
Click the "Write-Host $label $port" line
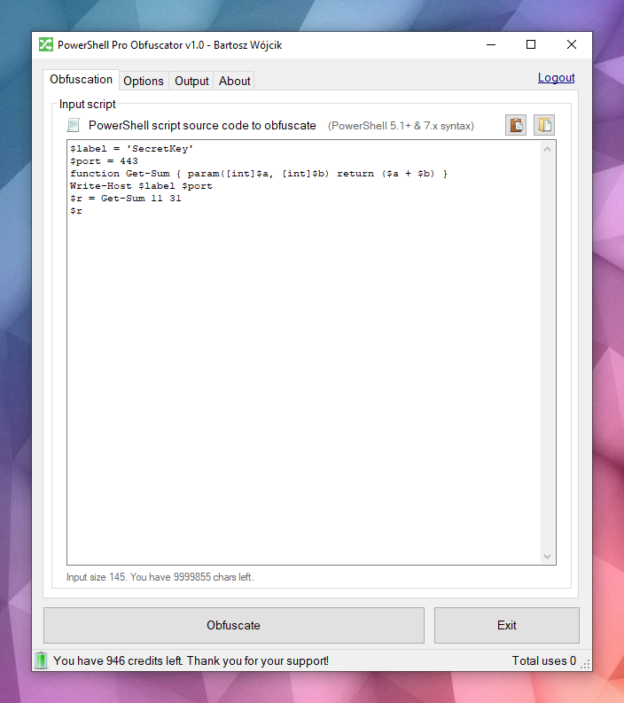[141, 186]
